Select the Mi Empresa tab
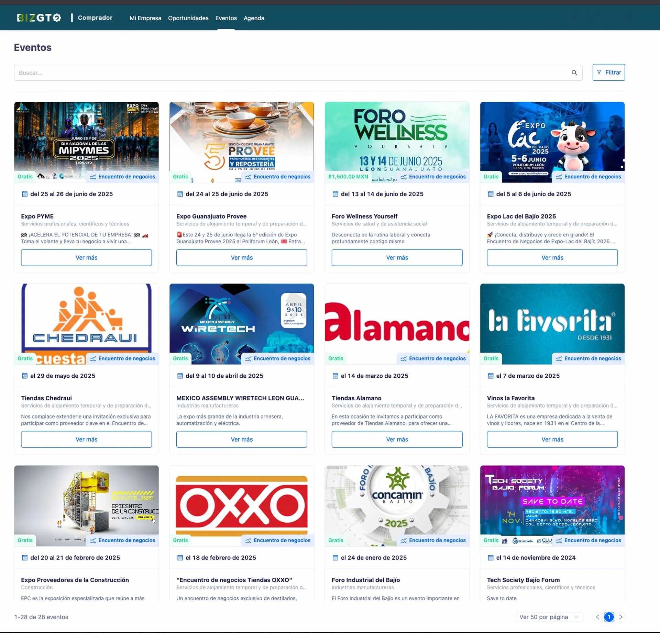660x633 pixels. [x=145, y=18]
